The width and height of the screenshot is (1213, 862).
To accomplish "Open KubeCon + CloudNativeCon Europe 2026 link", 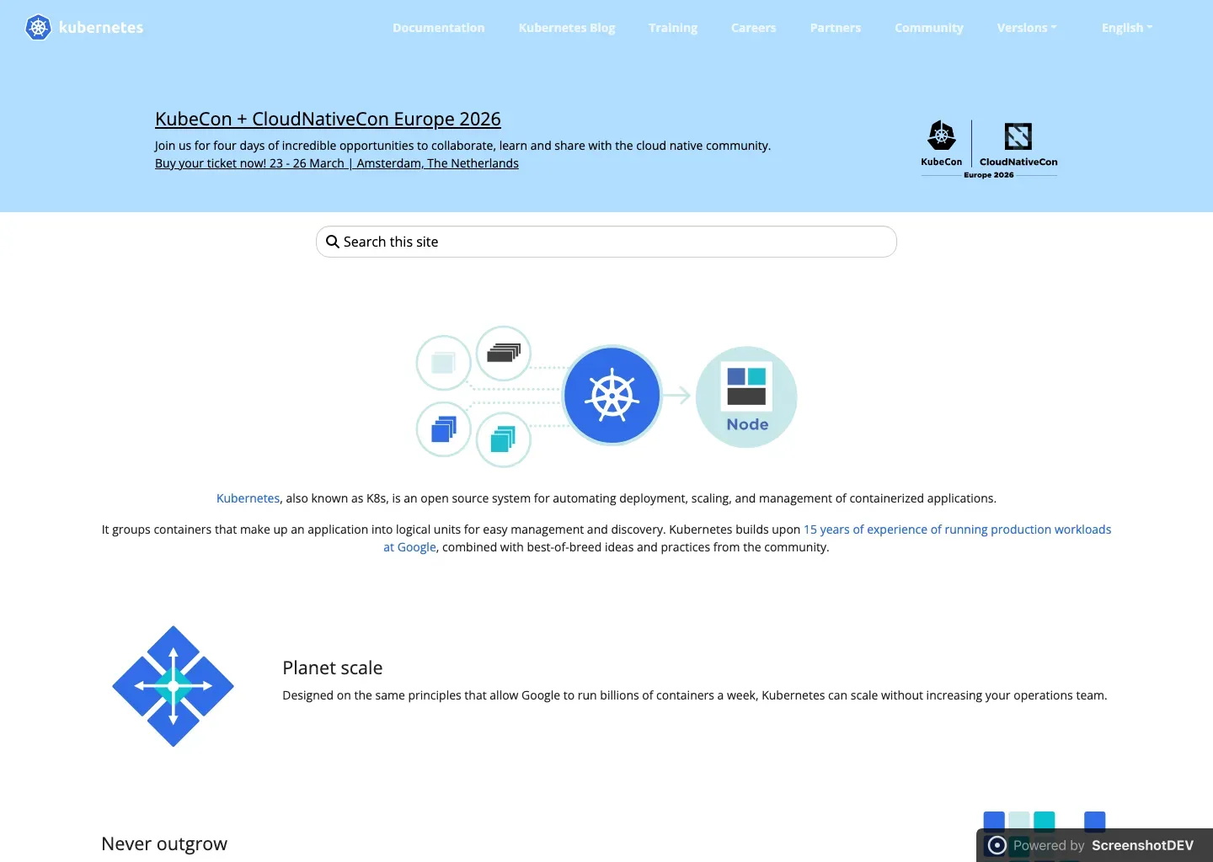I will tap(328, 120).
